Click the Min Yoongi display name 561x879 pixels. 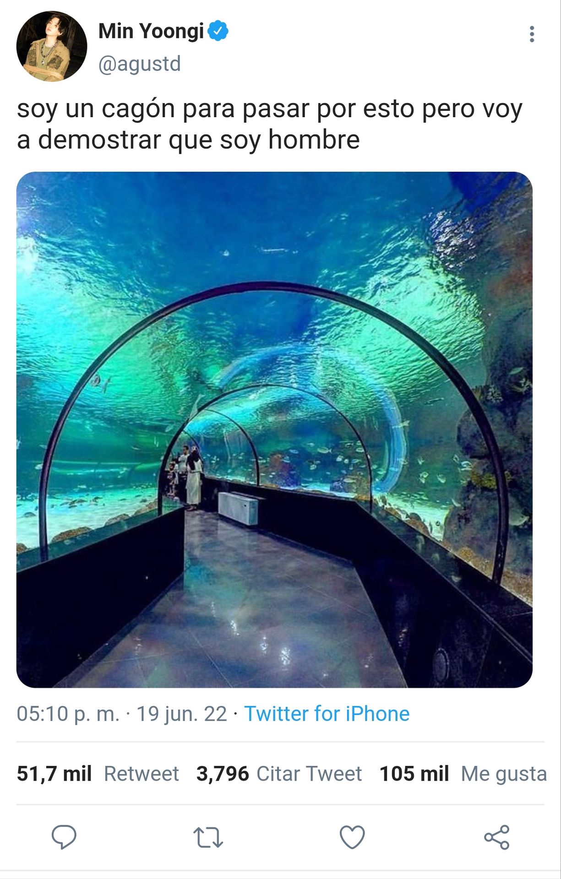(151, 31)
